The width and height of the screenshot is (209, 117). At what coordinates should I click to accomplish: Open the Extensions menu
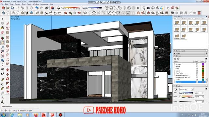point(44,4)
